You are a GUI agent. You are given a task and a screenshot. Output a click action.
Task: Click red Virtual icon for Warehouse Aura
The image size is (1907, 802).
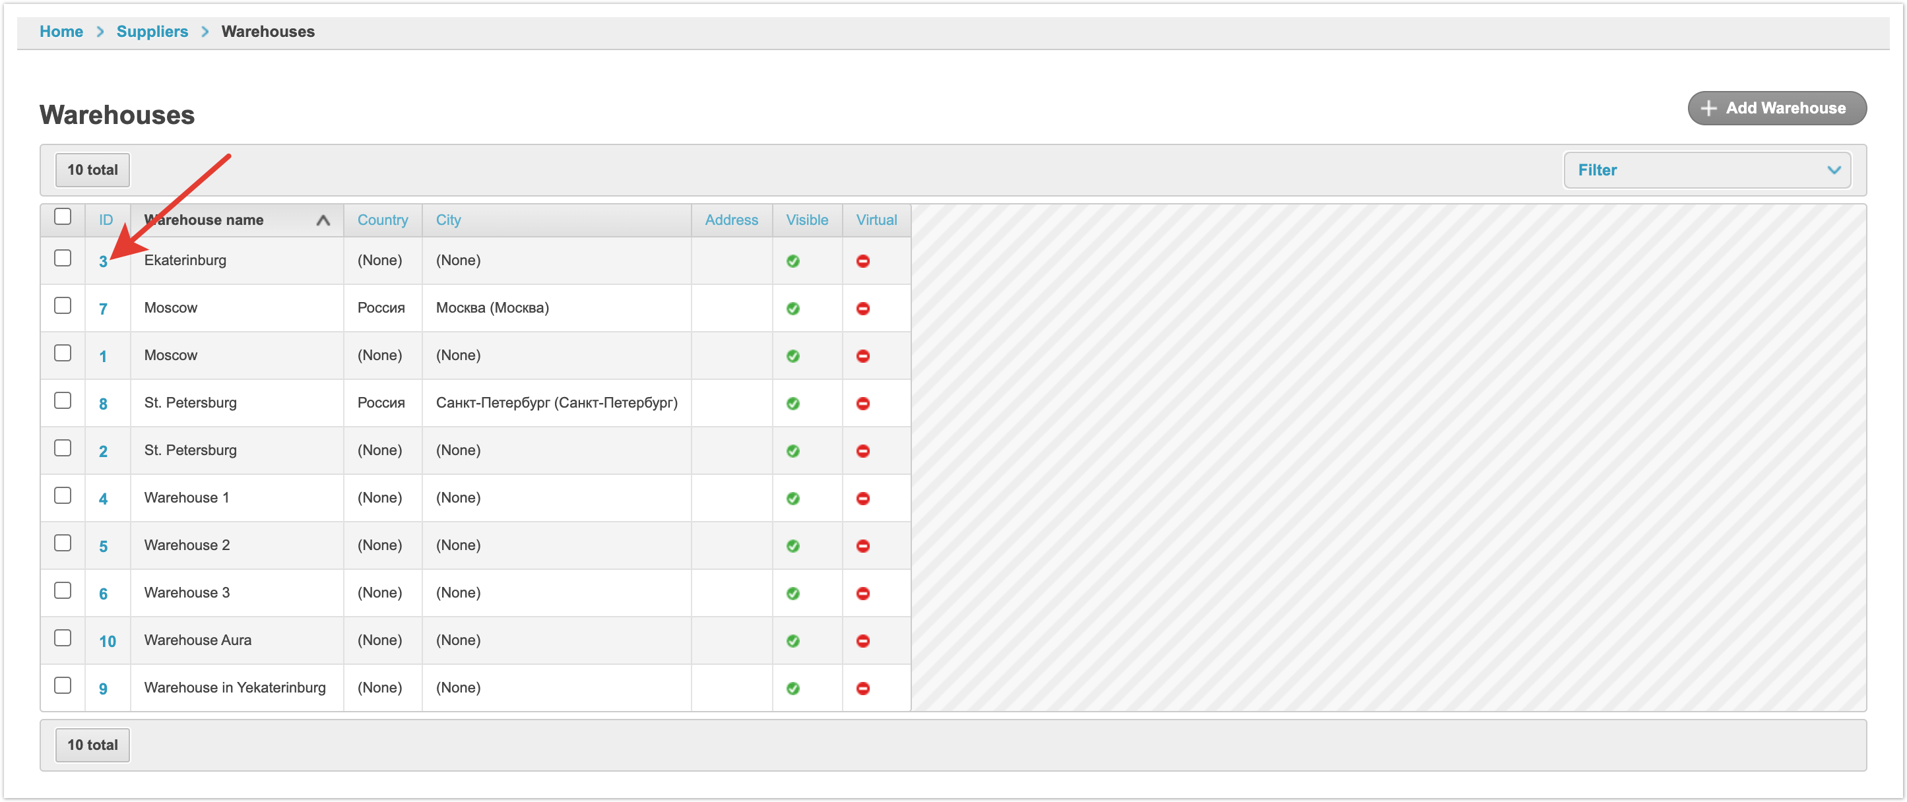(x=862, y=640)
